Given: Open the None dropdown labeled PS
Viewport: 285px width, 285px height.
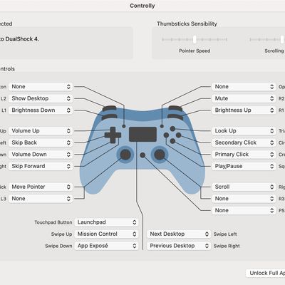Looking at the screenshot, I should click(244, 210).
